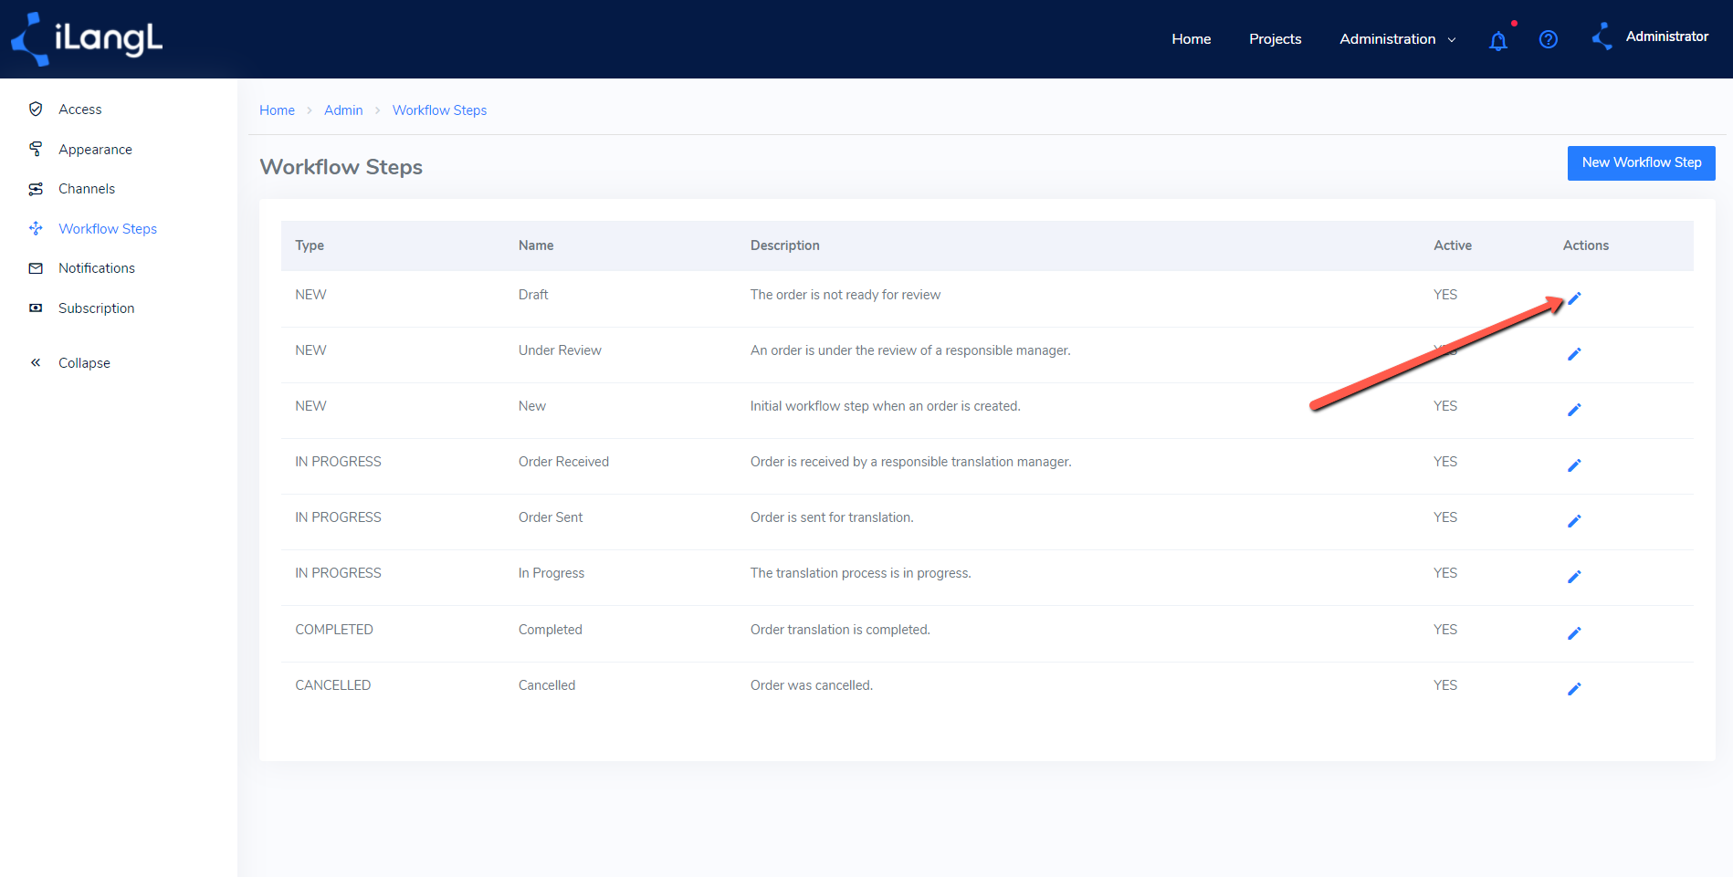Select the Under Review name cell

560,350
